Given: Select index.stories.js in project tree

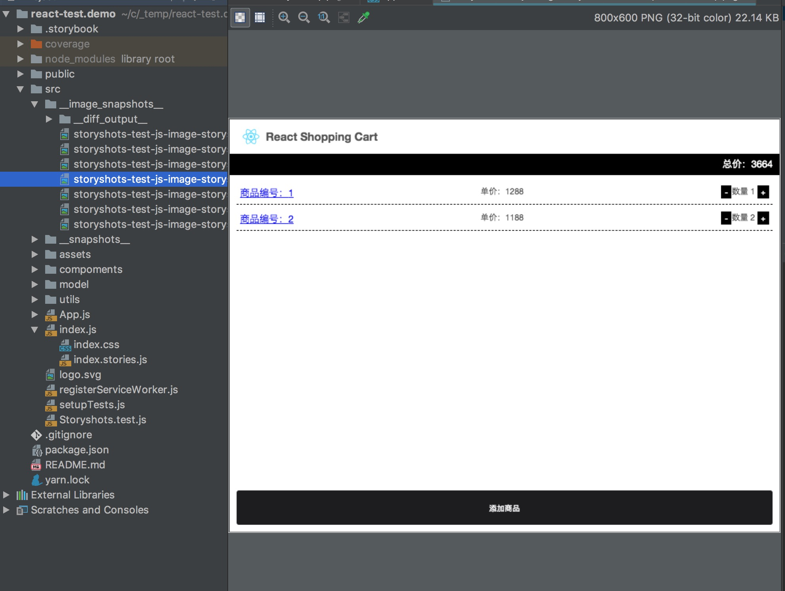Looking at the screenshot, I should pos(110,360).
